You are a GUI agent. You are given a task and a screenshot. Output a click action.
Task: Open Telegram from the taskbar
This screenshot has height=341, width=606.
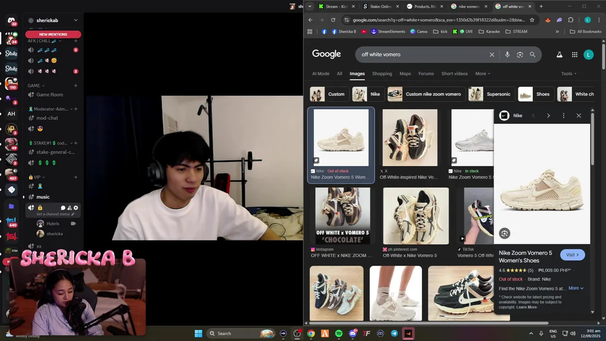click(394, 333)
